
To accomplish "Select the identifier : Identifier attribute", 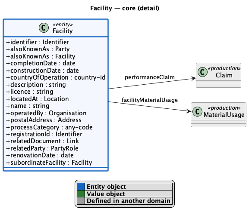I will pyautogui.click(x=38, y=42).
